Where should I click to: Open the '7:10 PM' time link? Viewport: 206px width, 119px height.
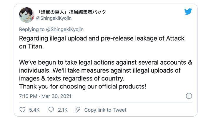[x=28, y=96]
